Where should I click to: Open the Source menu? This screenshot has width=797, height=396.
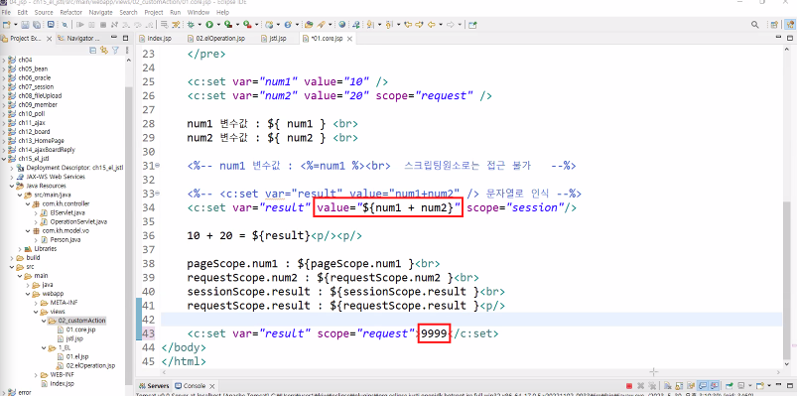tap(44, 12)
